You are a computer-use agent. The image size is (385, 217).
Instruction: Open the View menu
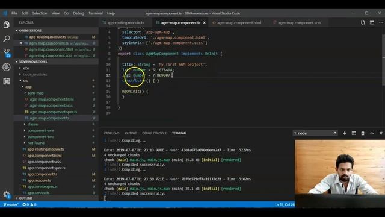coord(55,13)
